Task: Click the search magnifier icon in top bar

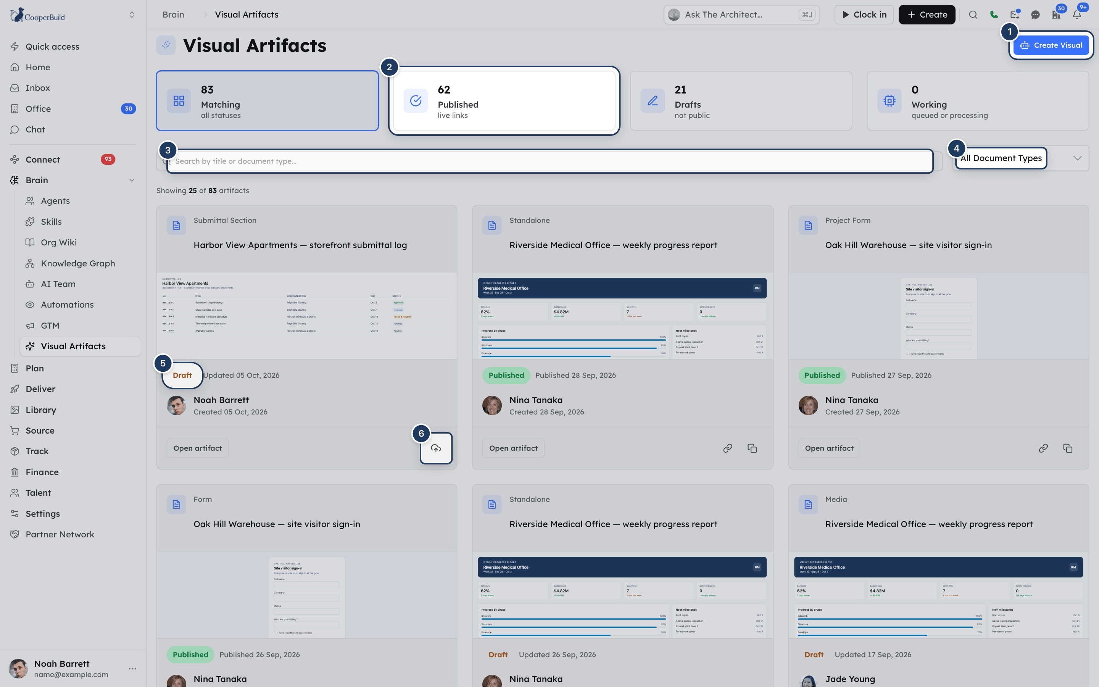Action: click(973, 15)
